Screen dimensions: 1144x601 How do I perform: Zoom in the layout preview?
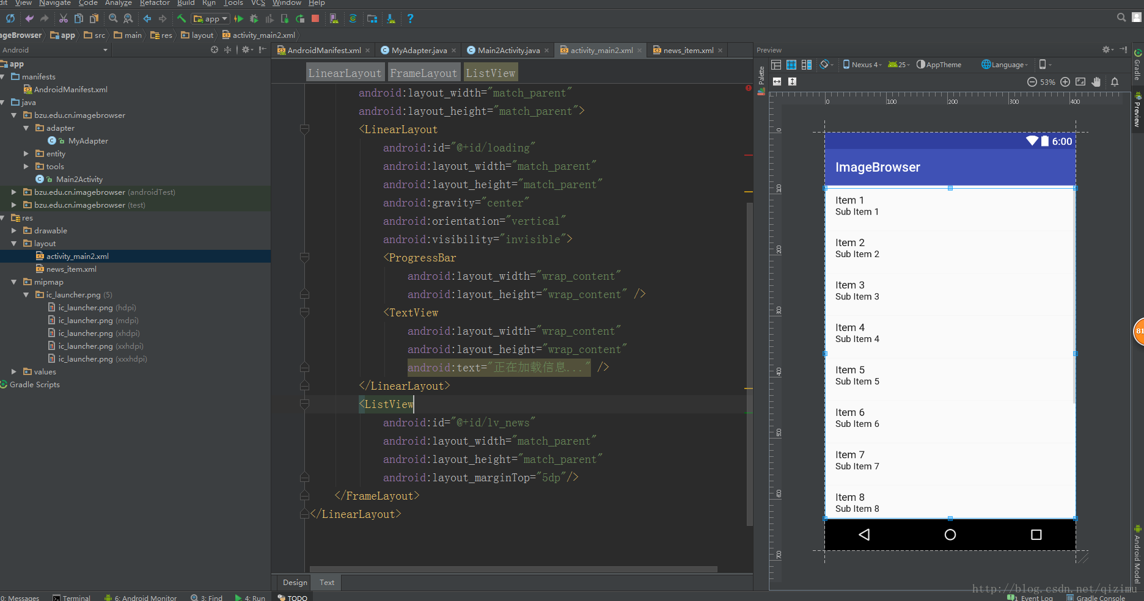pyautogui.click(x=1065, y=82)
